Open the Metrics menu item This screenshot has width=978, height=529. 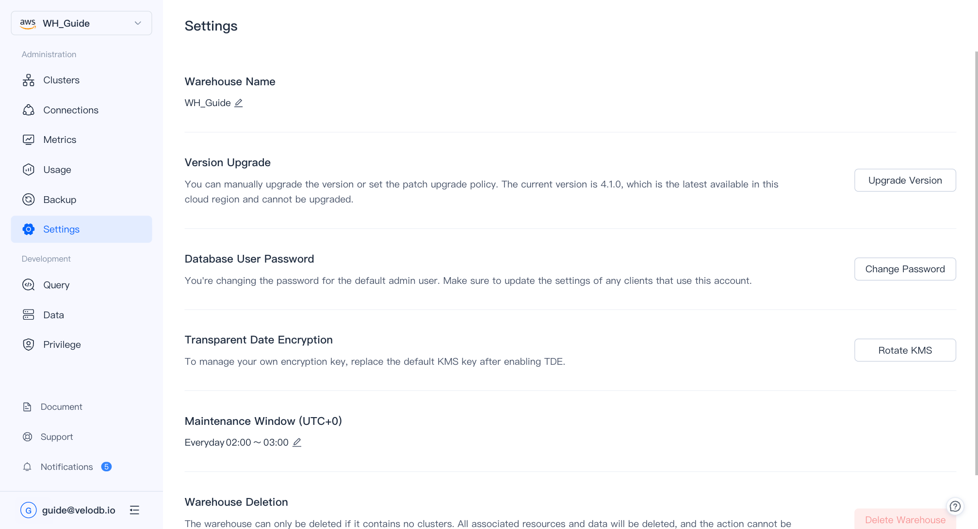pos(60,140)
